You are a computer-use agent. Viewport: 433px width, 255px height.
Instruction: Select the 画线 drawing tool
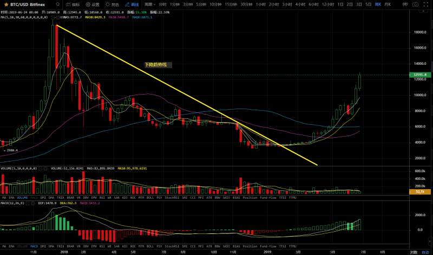click(x=131, y=4)
